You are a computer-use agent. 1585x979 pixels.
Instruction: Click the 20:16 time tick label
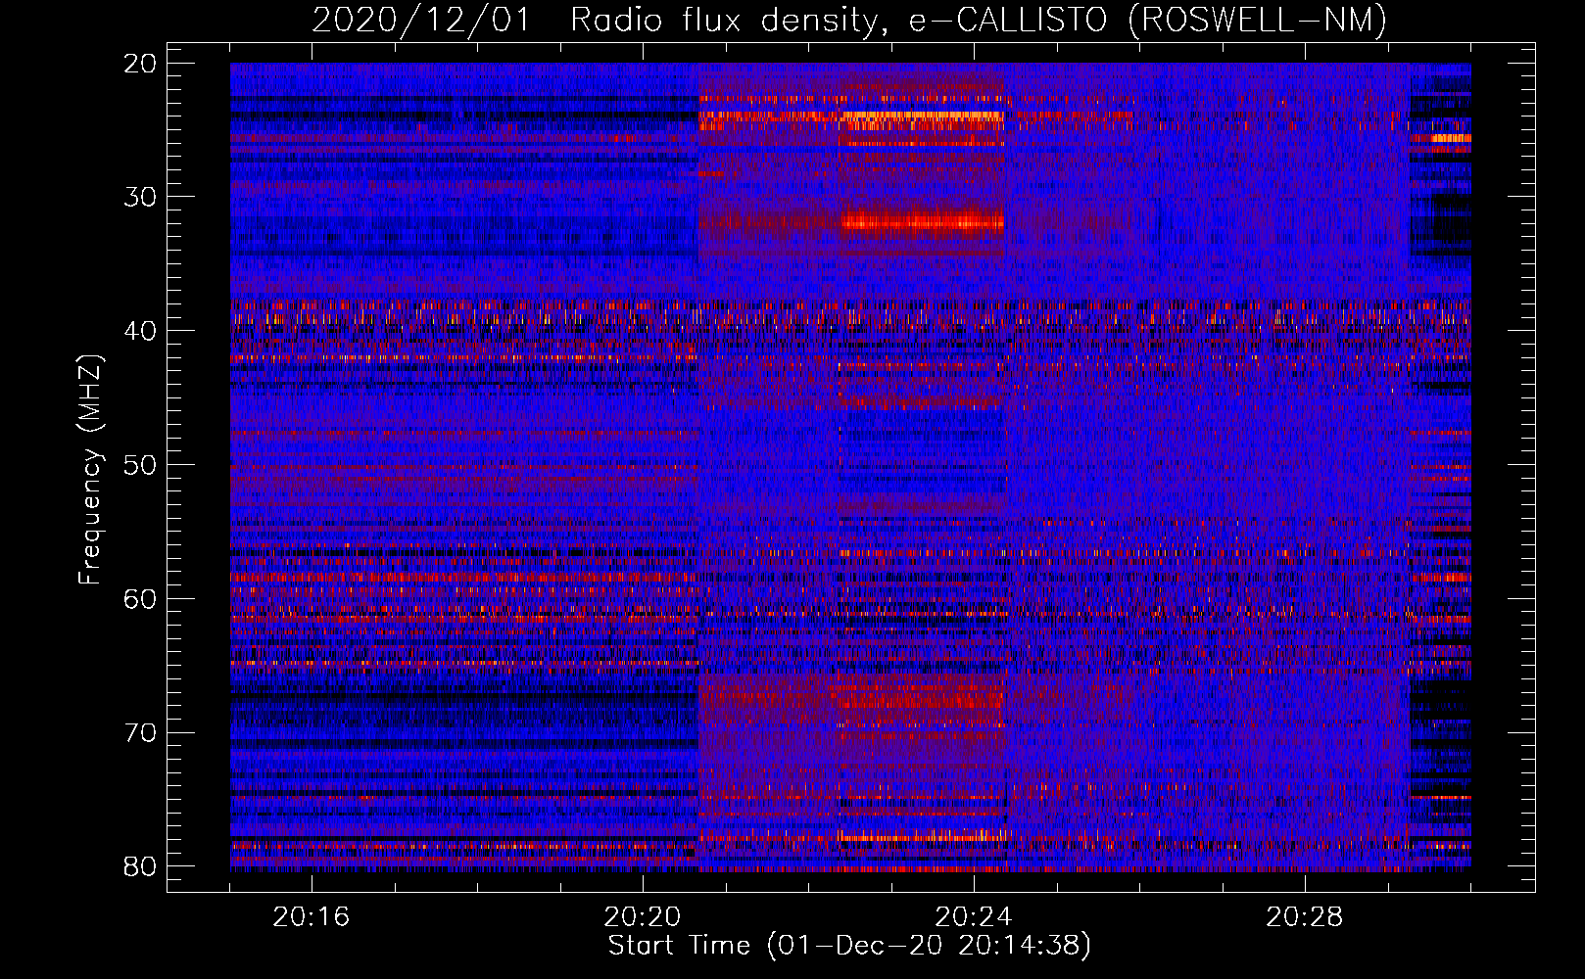tap(312, 917)
